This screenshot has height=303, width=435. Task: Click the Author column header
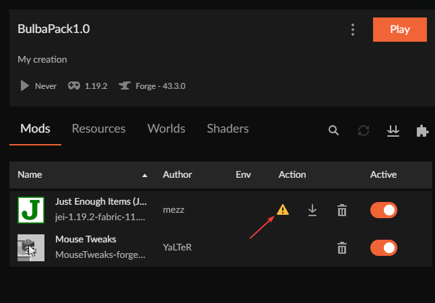[177, 174]
